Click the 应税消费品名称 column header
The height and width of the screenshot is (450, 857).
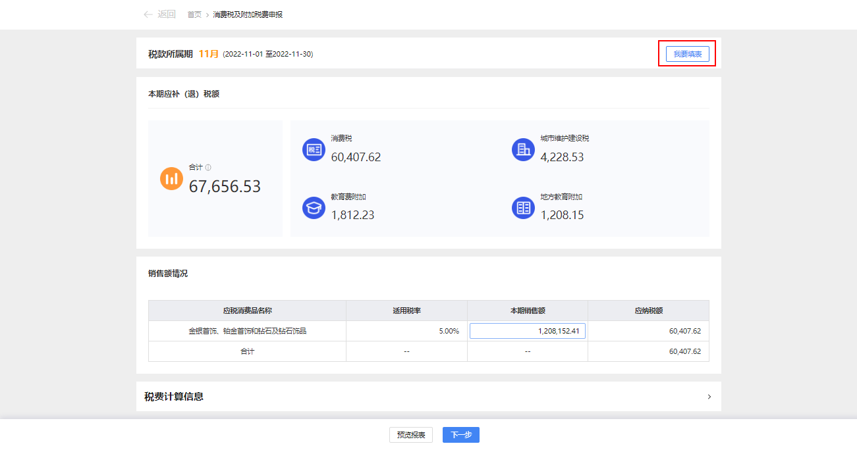(x=247, y=311)
